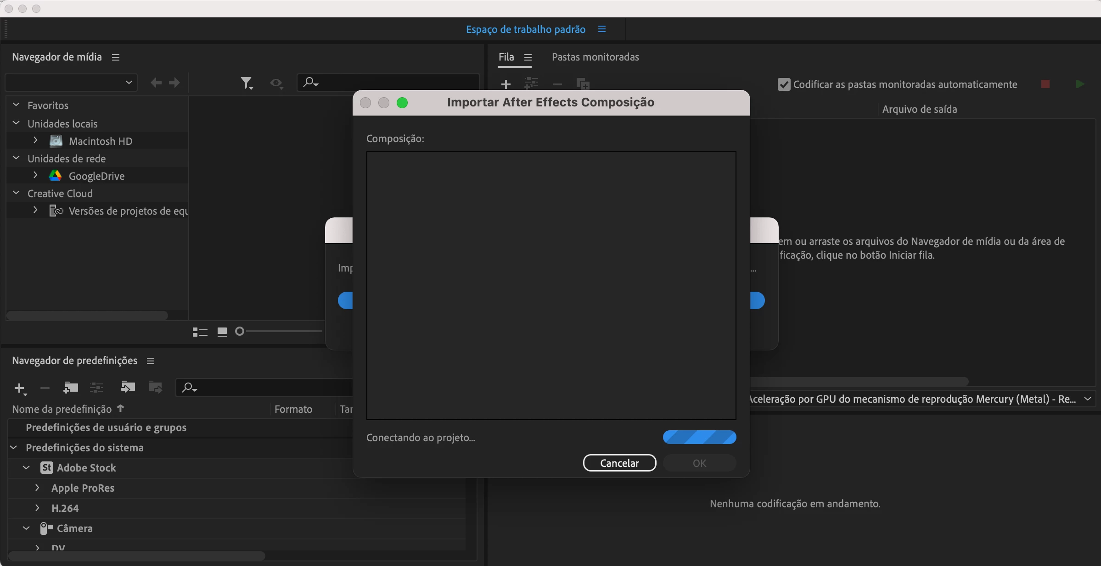The width and height of the screenshot is (1101, 566).
Task: Collapse the Adobe Stock preset group
Action: click(26, 467)
